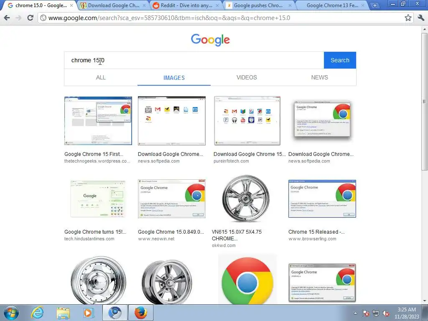The image size is (428, 321).
Task: Close the 'chrome 15.0 - Google' tab
Action: [x=71, y=5]
